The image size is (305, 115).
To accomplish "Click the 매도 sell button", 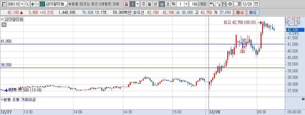I will pyautogui.click(x=253, y=13).
